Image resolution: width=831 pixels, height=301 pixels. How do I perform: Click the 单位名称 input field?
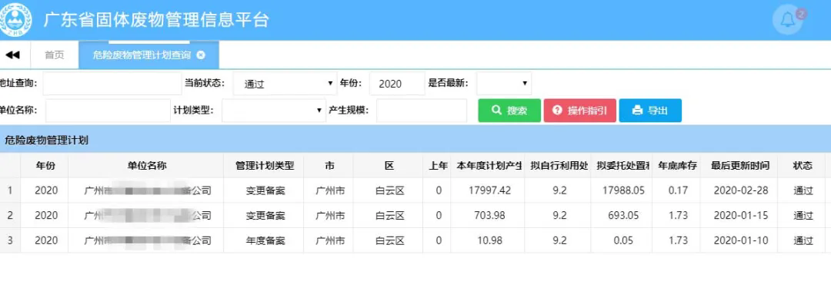click(108, 111)
